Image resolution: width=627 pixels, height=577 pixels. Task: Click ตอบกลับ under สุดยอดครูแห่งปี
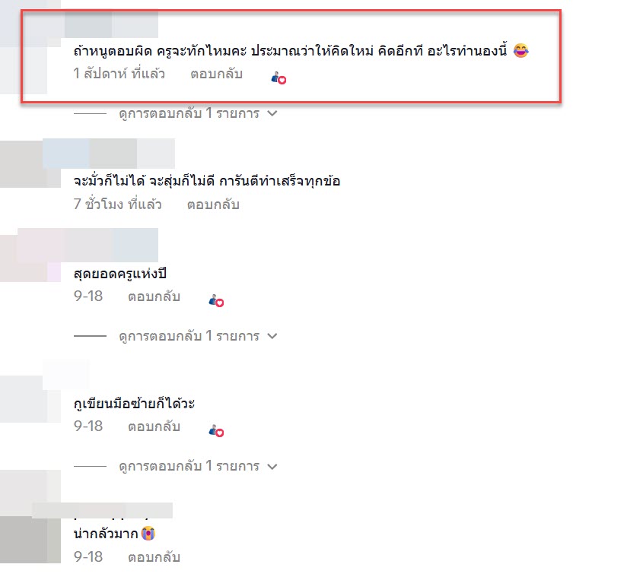point(154,296)
